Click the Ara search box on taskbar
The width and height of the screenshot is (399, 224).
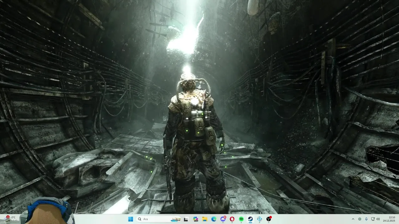click(159, 219)
